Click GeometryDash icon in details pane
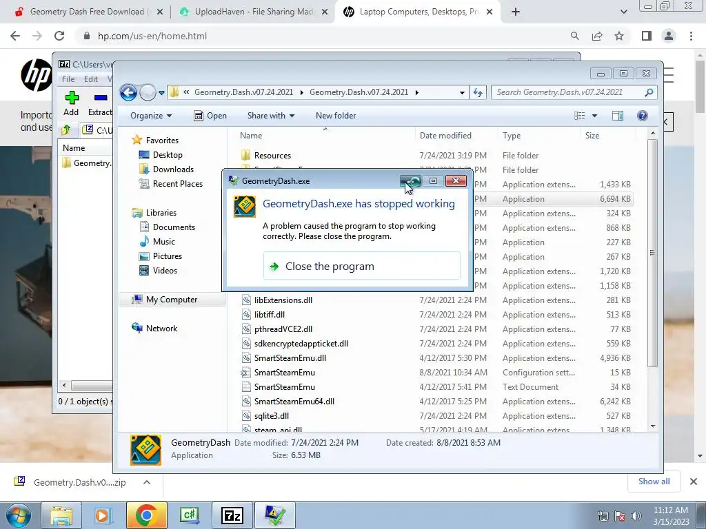706x529 pixels. (145, 449)
